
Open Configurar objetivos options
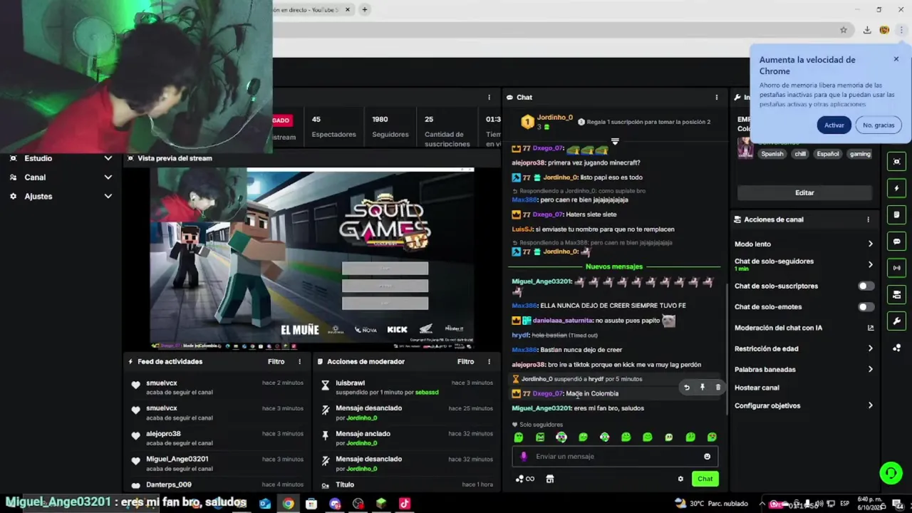click(x=804, y=405)
